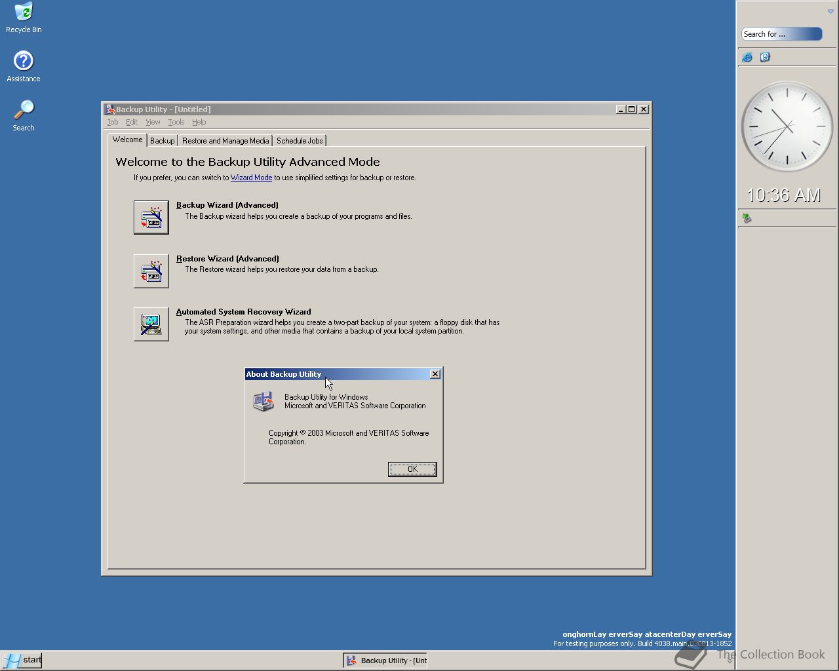Viewport: 839px width, 671px height.
Task: Click the About Backup Utility title bar
Action: coord(337,374)
